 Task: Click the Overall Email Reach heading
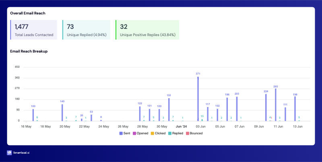point(27,13)
